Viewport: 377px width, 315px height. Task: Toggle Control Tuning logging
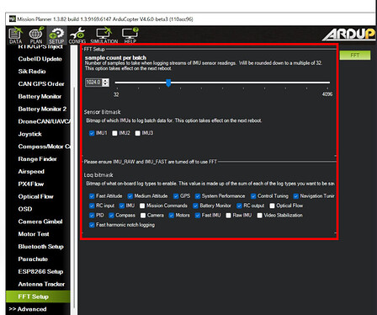[x=253, y=196]
